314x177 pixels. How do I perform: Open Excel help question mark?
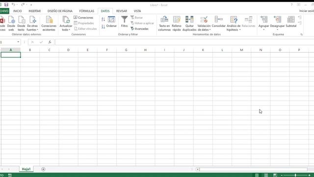coord(291,4)
